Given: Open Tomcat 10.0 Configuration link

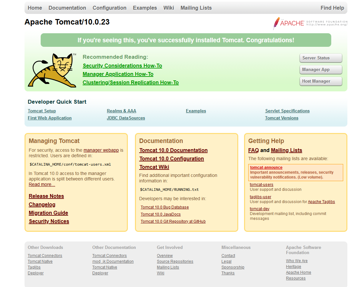Looking at the screenshot, I should click(x=172, y=159).
